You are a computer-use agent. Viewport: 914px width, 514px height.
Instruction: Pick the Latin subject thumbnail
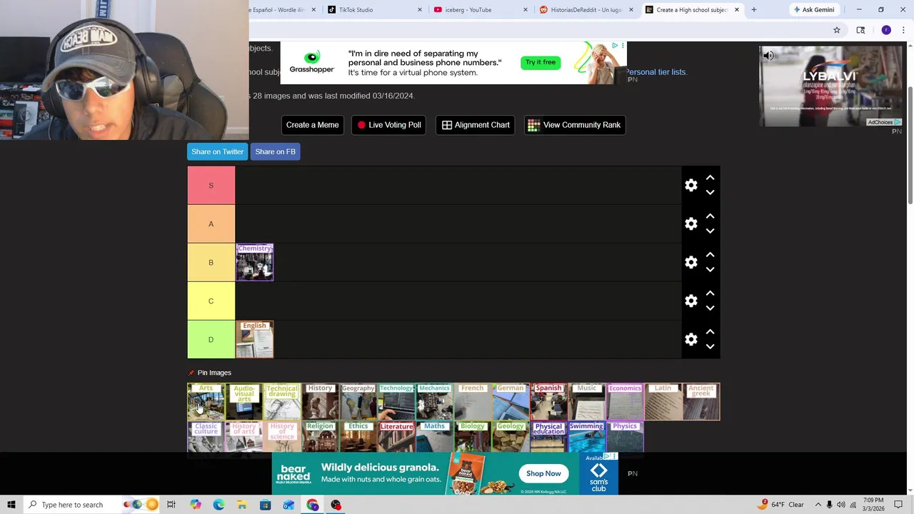[x=663, y=401]
